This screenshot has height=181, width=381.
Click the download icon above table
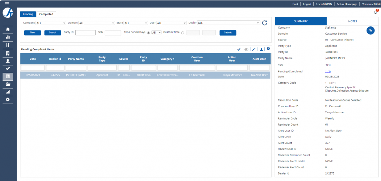[261, 49]
